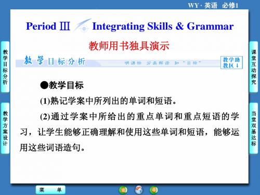Click the green icon right of home
This screenshot has width=260, height=195.
coord(154,190)
